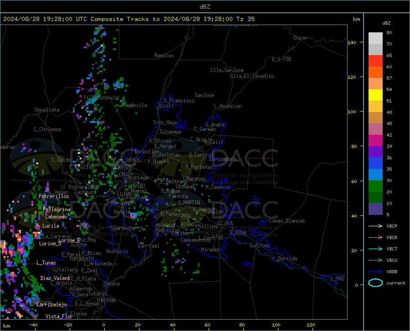This screenshot has height=331, width=410.
Task: Click the 'S_MARTIN' map label
Action: 189,203
